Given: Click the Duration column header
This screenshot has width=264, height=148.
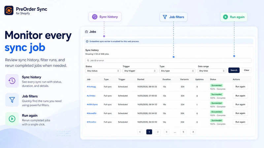Looking at the screenshot, I should [x=167, y=79].
